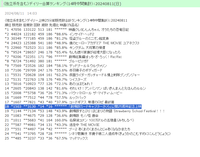Viewport: 200px width, 157px height.
Task: Select the row for シネマ歌舞伎 京鹿子娘二人道成寺
Action: pyautogui.click(x=88, y=134)
